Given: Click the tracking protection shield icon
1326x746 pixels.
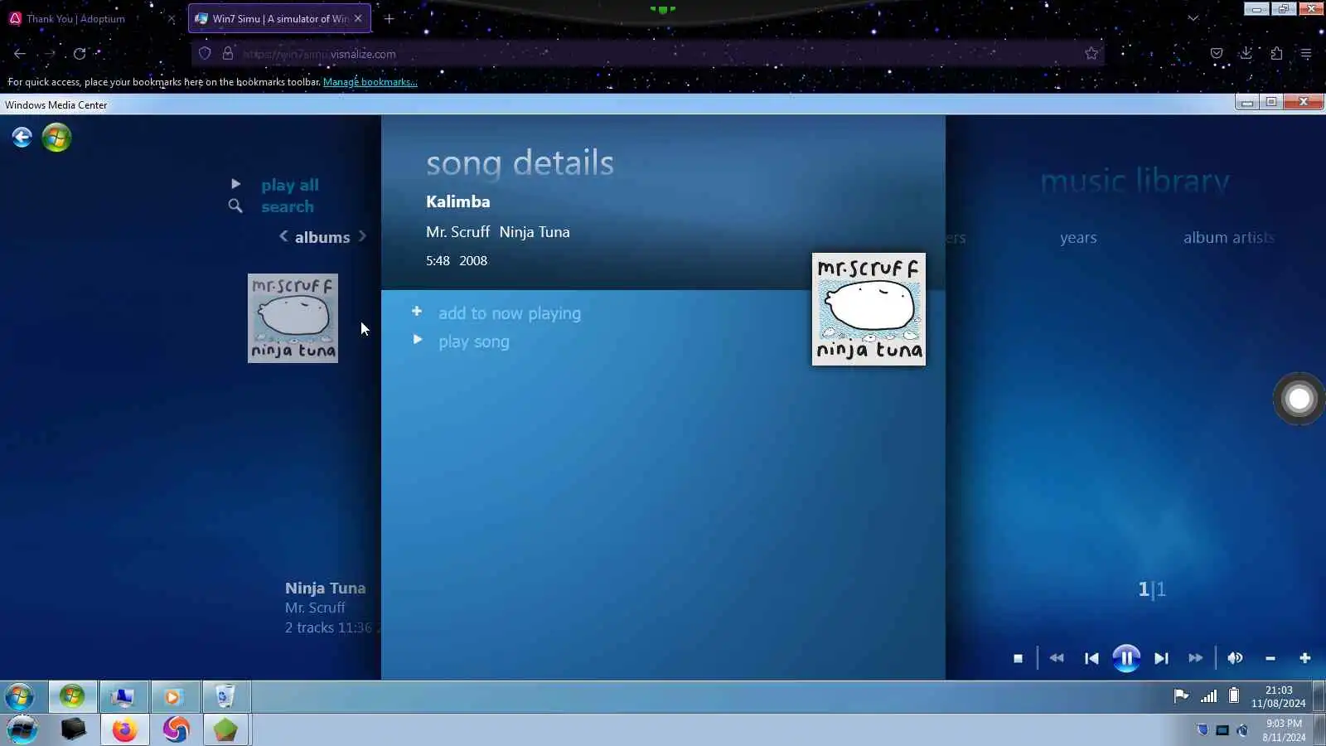Looking at the screenshot, I should coord(205,53).
